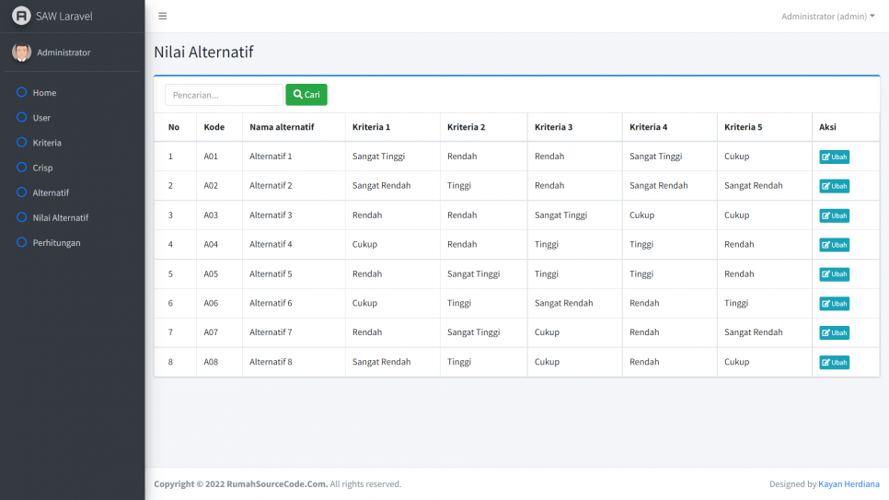Click the User circle icon
Screen dimensions: 889x500
pyautogui.click(x=21, y=117)
